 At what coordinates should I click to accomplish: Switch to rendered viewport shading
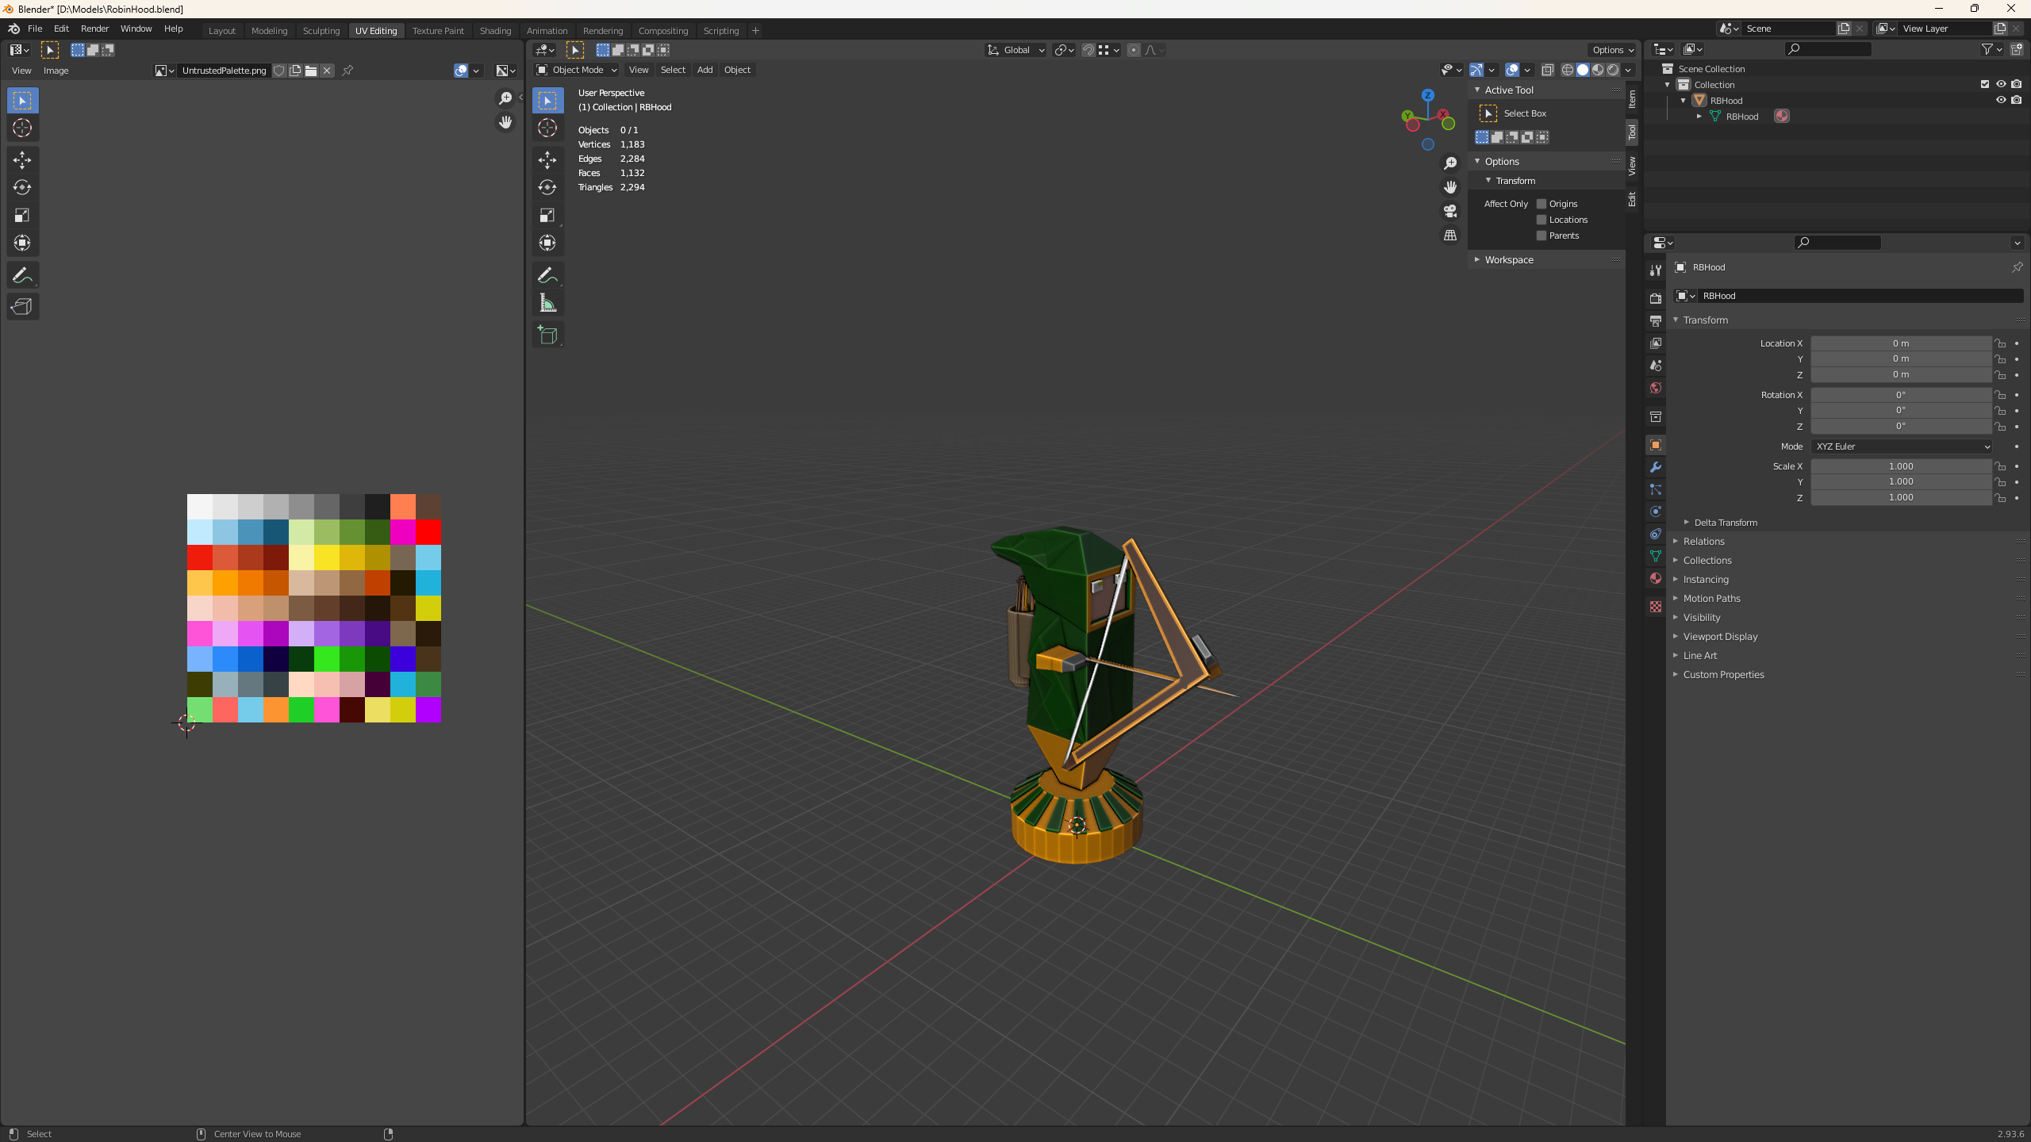click(1612, 70)
